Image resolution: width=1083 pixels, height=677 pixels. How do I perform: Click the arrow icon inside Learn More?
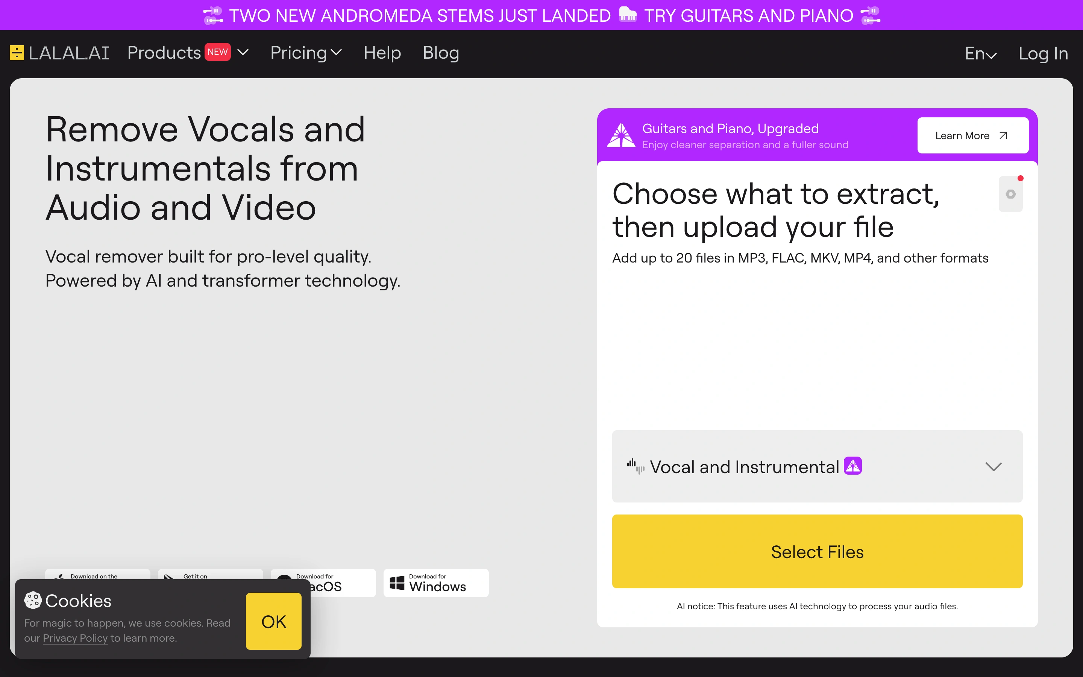(x=1003, y=135)
